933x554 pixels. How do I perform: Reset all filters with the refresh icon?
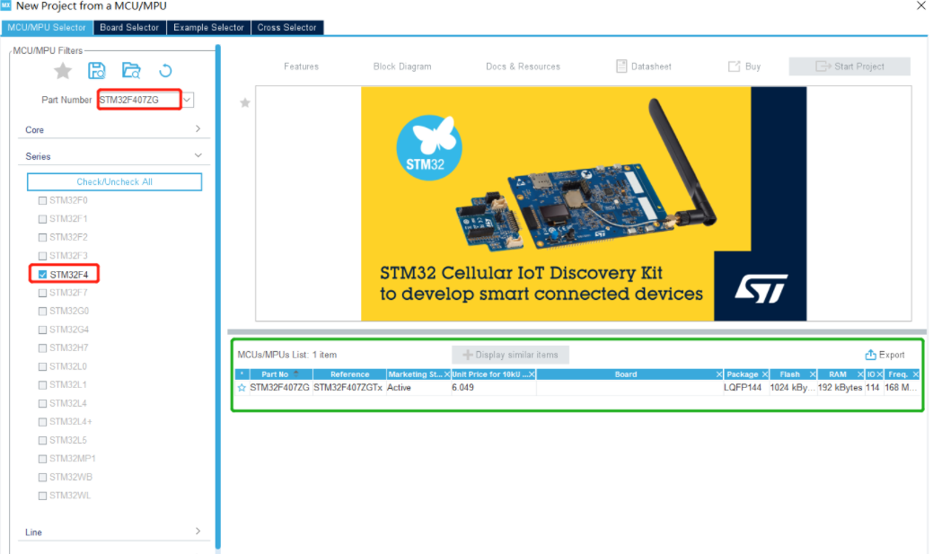click(165, 71)
